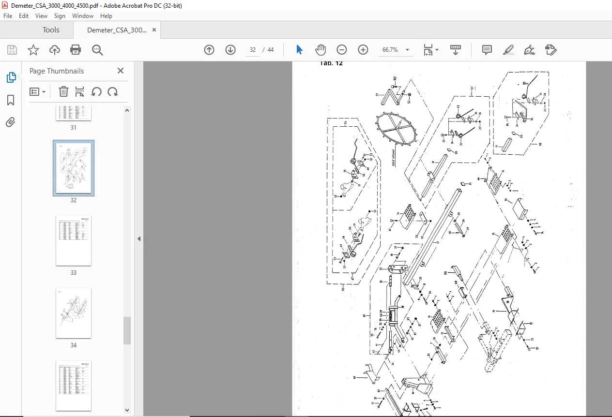This screenshot has height=417, width=612.
Task: Open the Bookmarks panel in sidebar
Action: 11,100
